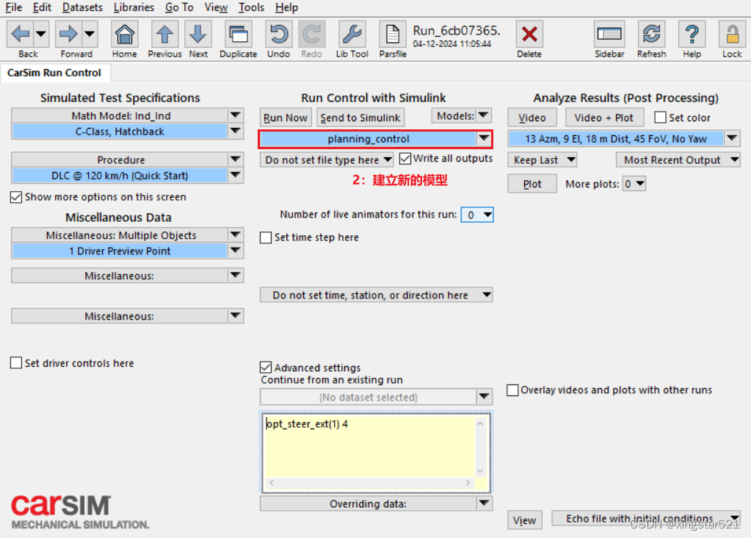Click the Redo toolbar icon
Screen dimensions: 751x538
(x=311, y=35)
